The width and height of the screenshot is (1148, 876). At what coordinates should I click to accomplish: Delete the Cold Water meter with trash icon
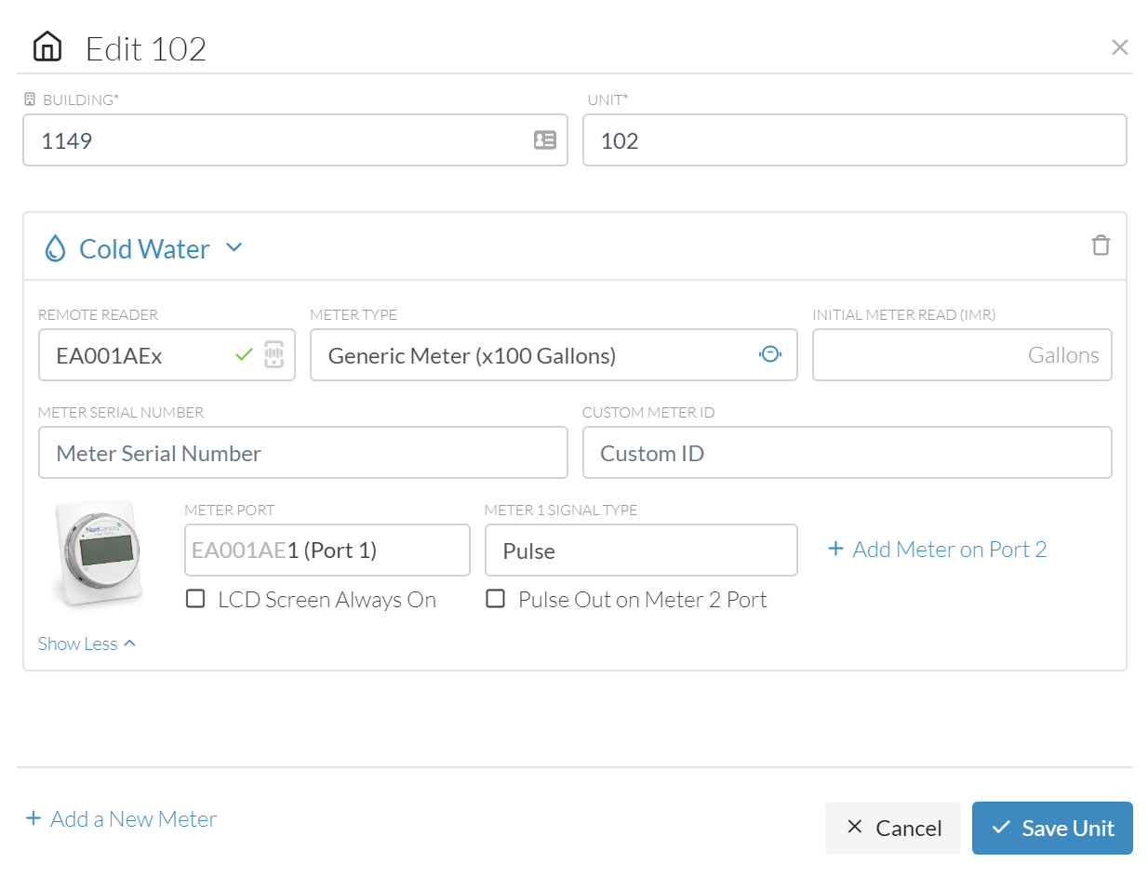click(1101, 246)
